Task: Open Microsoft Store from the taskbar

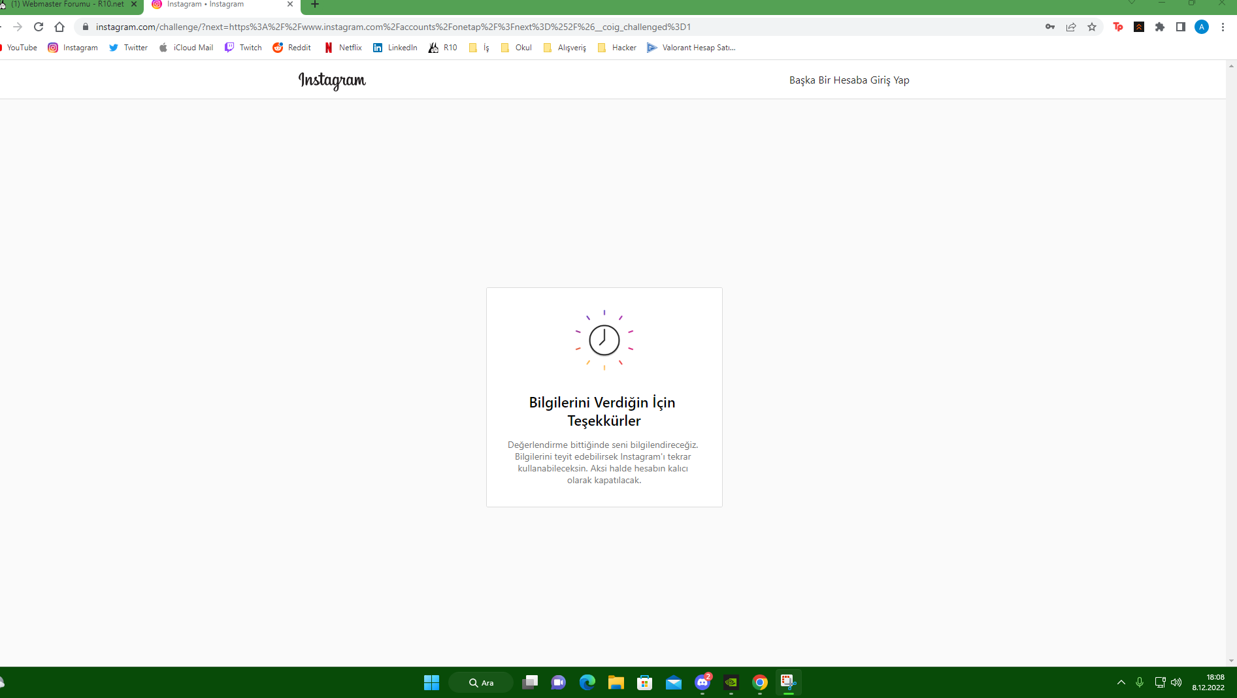Action: point(645,683)
